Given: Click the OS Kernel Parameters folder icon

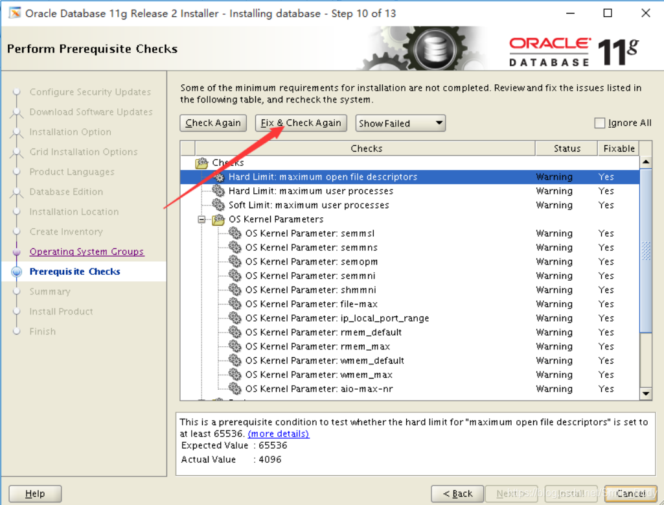Looking at the screenshot, I should coord(218,220).
